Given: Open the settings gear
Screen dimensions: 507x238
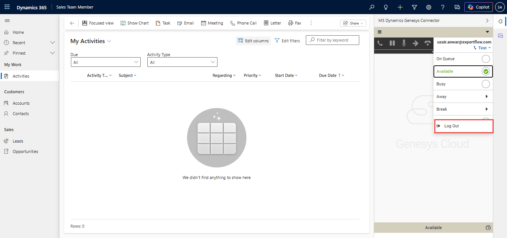Looking at the screenshot, I should 428,7.
